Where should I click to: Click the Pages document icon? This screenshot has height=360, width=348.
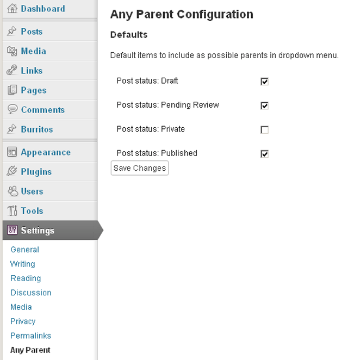(12, 90)
